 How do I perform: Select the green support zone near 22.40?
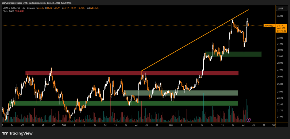click(x=123, y=103)
